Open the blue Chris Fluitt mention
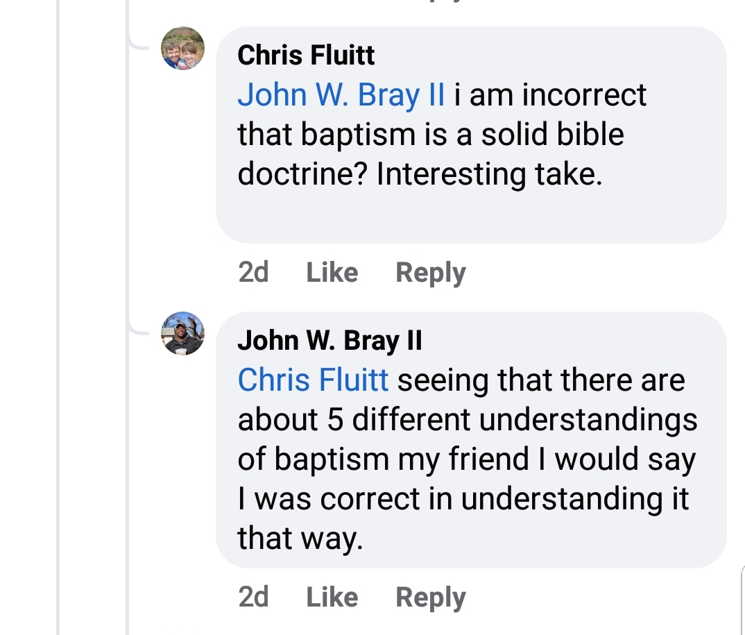 pyautogui.click(x=313, y=380)
